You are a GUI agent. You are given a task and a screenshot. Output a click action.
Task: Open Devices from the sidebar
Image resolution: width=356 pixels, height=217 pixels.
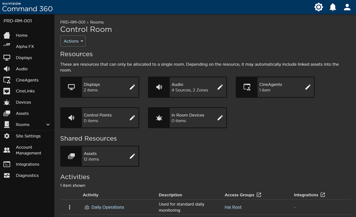[x=23, y=102]
